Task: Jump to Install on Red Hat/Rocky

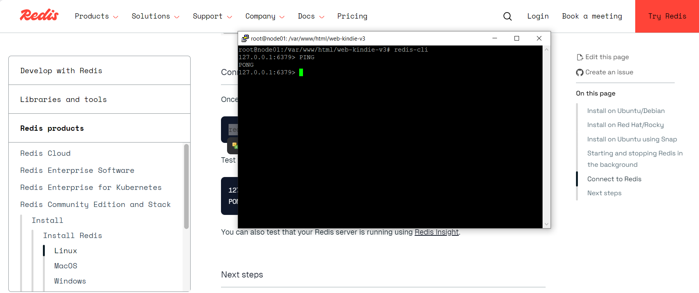Action: 625,125
